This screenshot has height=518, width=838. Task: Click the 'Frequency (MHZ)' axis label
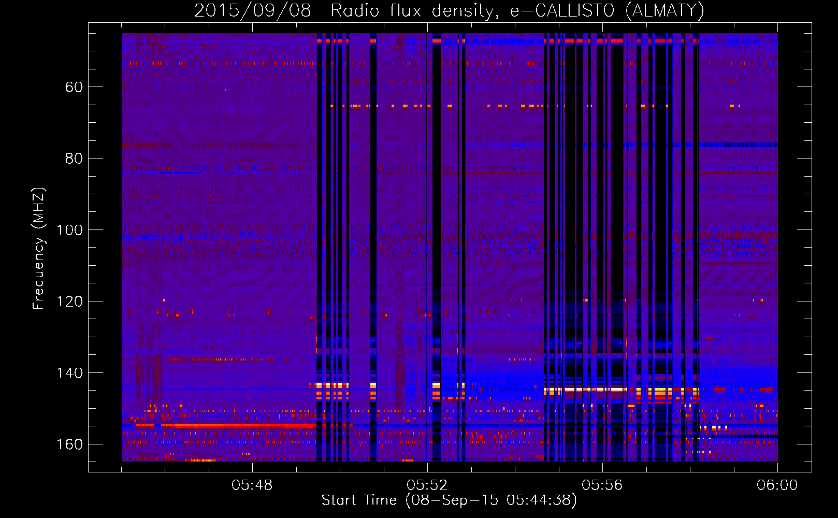(x=39, y=248)
